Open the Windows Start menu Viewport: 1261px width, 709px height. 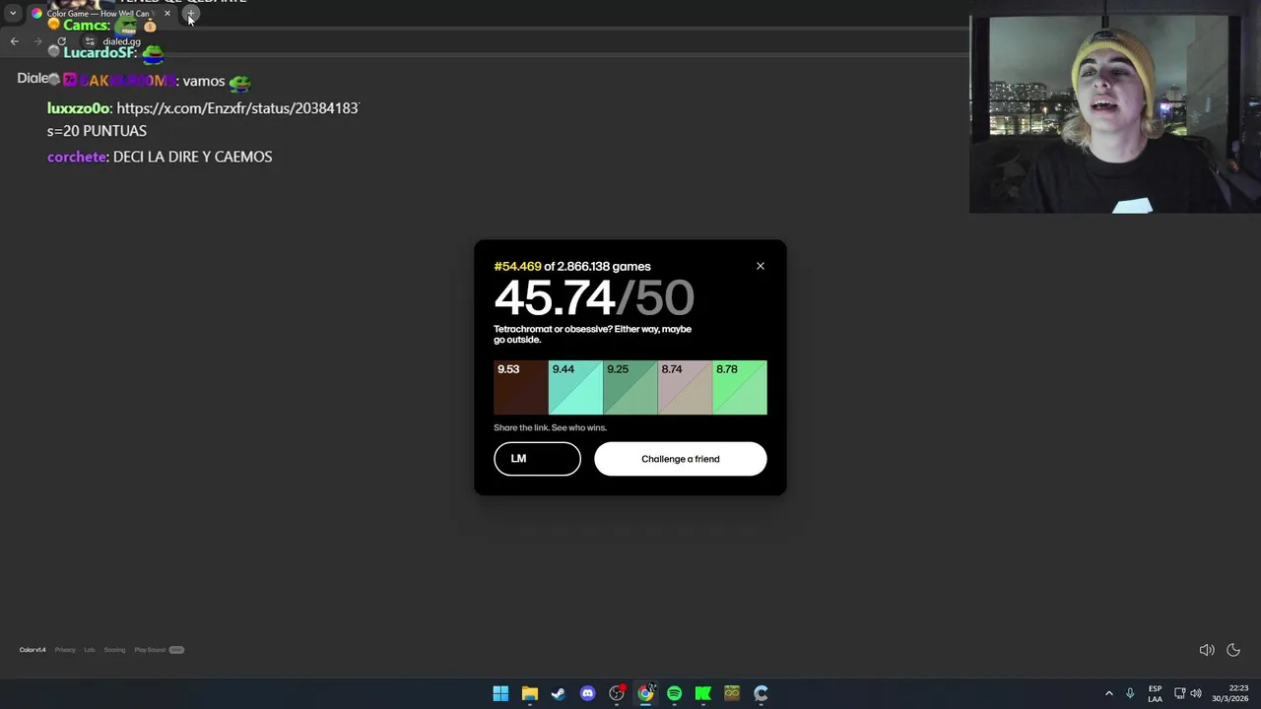pyautogui.click(x=500, y=693)
